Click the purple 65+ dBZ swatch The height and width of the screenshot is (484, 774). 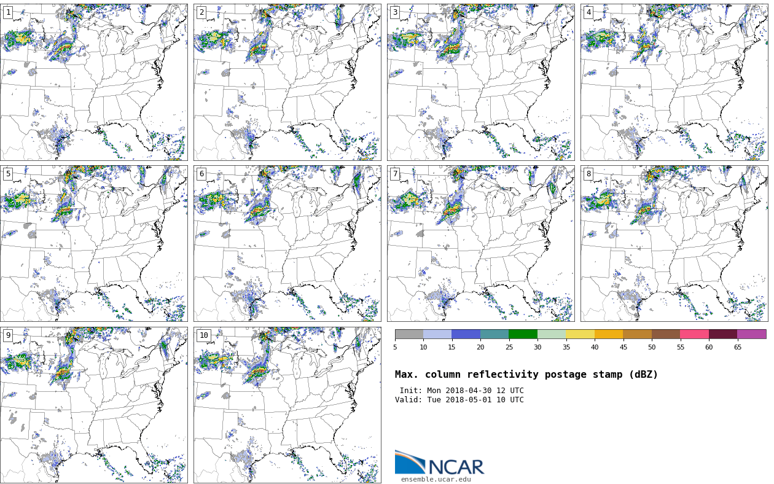tap(751, 334)
